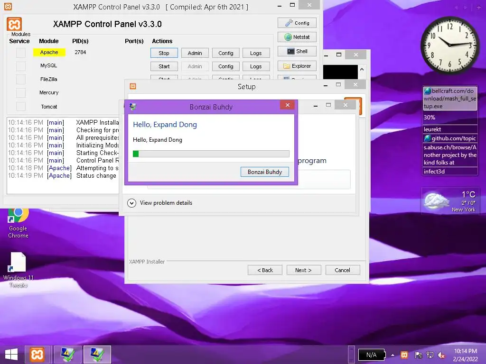Click the Bonzai Buhdy dialog title icon
This screenshot has height=364, width=486.
pos(133,107)
